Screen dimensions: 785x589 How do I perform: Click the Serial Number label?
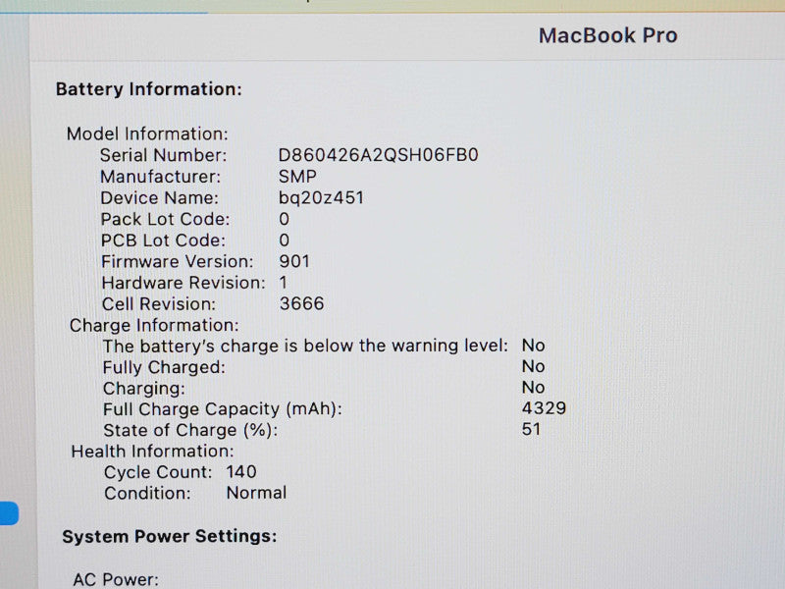(163, 155)
